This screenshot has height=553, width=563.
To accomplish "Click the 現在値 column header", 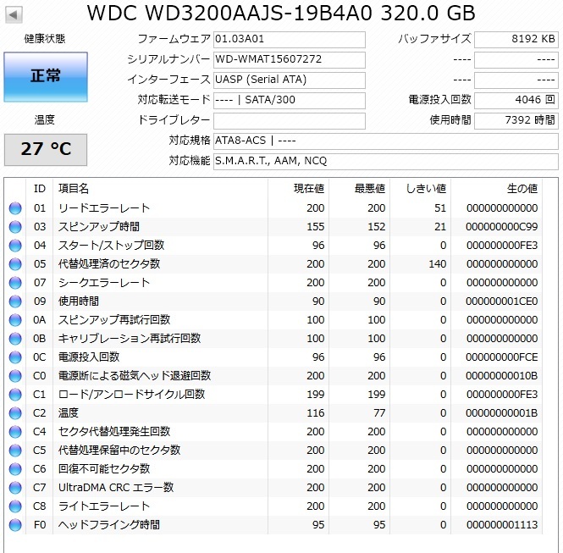I will pyautogui.click(x=298, y=189).
